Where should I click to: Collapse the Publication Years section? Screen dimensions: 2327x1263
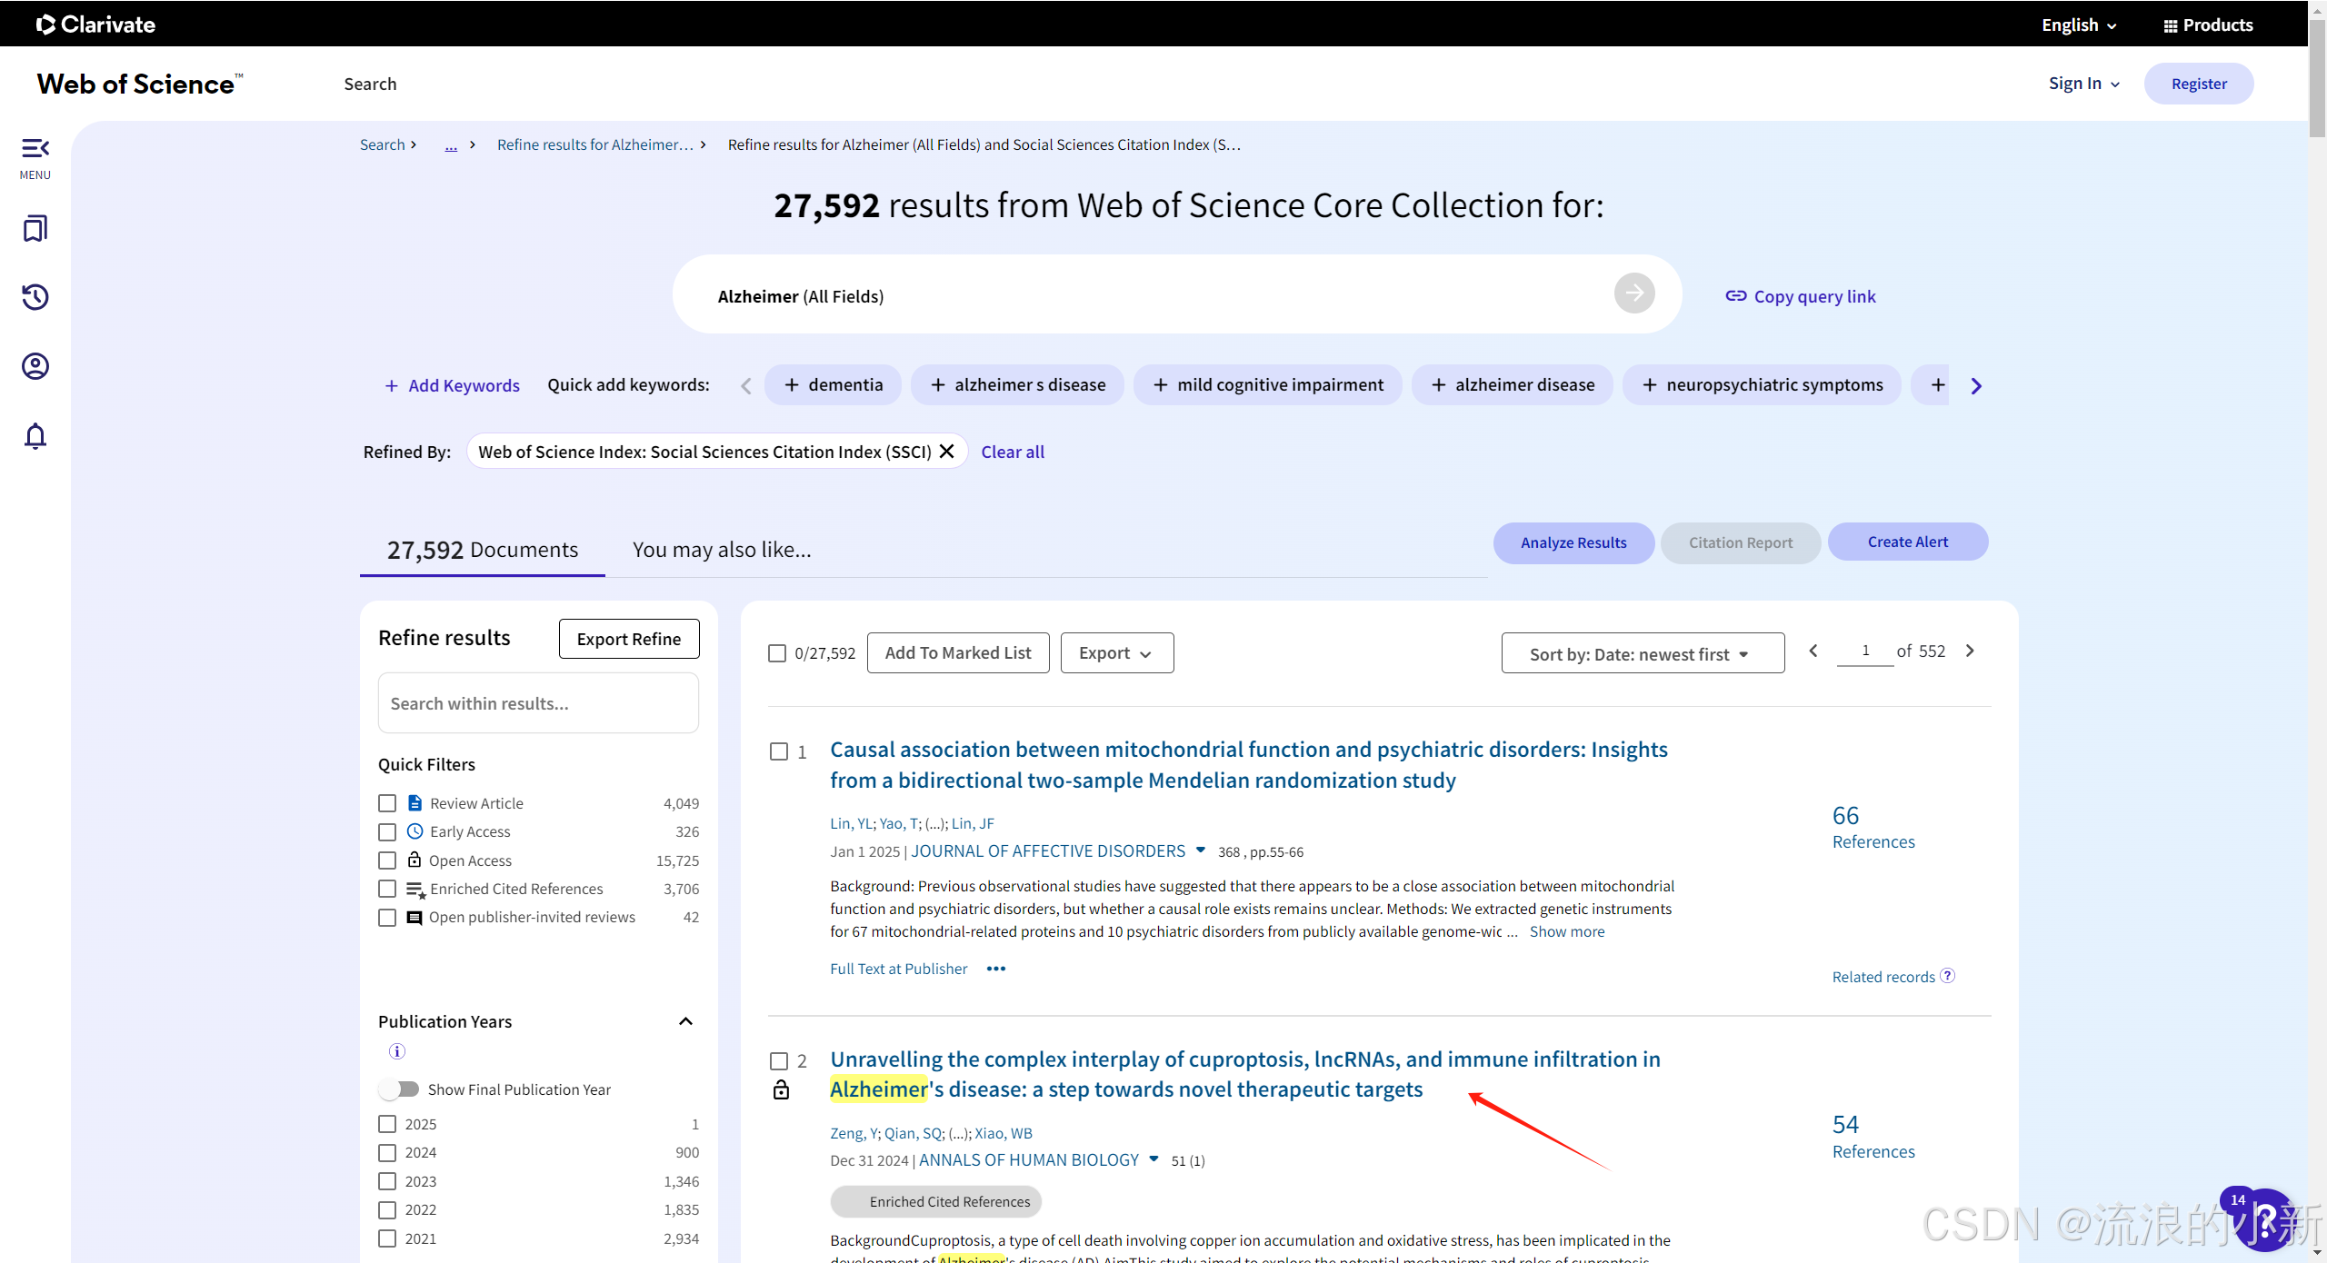click(685, 1021)
